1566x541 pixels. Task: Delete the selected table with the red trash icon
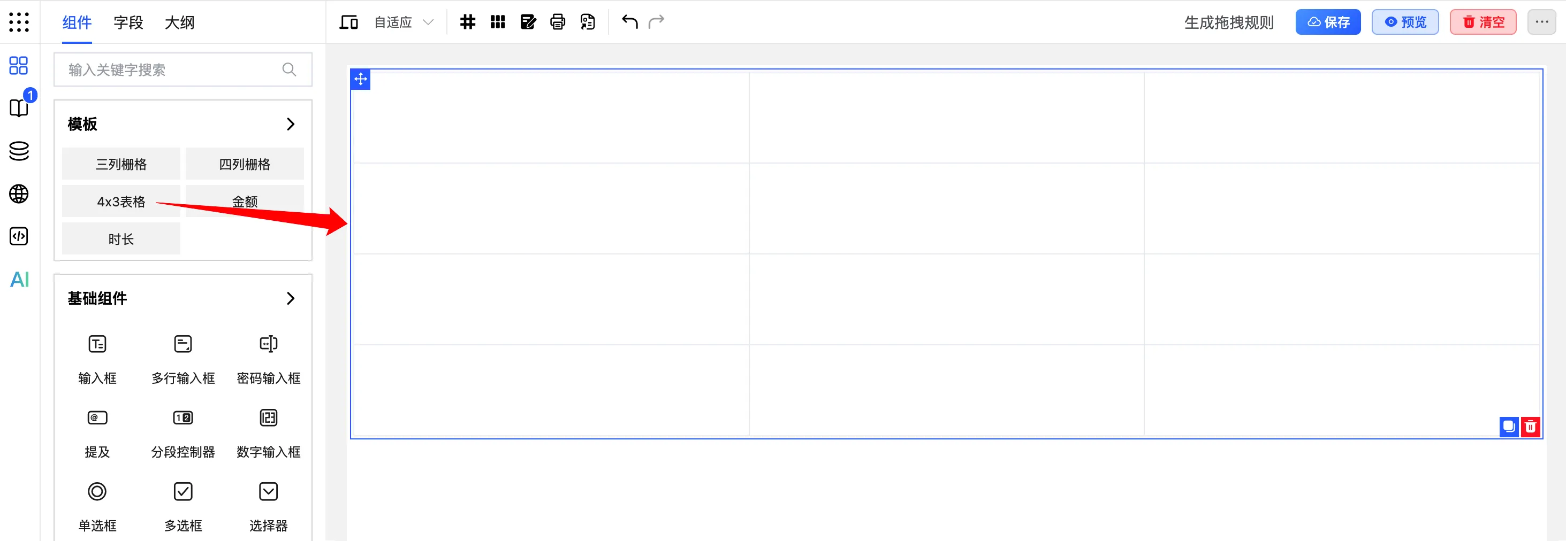[x=1530, y=427]
